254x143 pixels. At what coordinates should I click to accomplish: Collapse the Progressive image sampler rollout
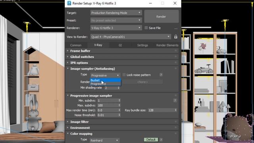point(122,96)
